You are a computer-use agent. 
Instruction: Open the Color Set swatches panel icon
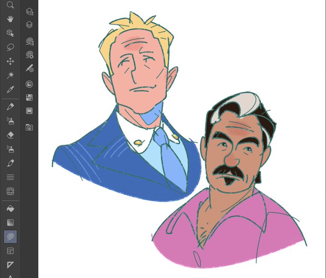coord(29,97)
